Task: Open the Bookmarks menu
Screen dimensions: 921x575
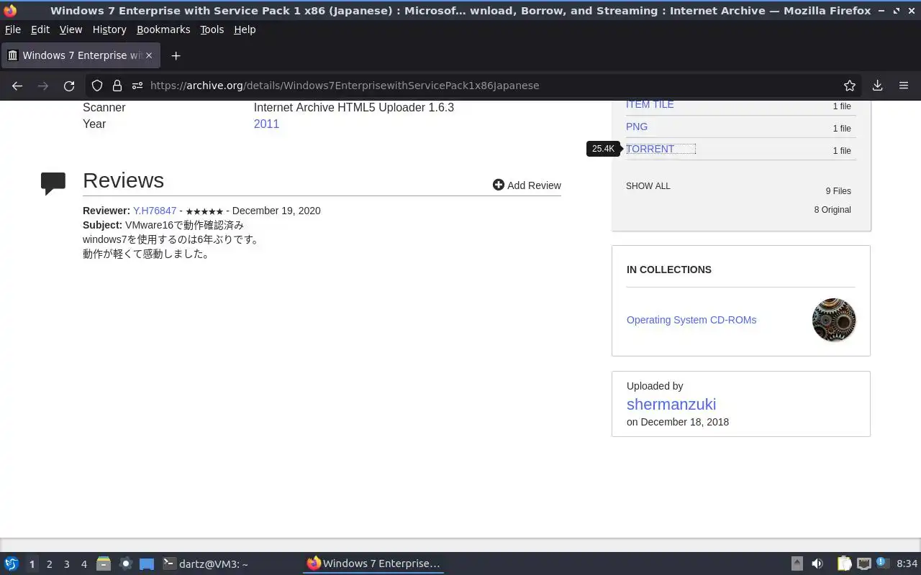Action: 163,29
